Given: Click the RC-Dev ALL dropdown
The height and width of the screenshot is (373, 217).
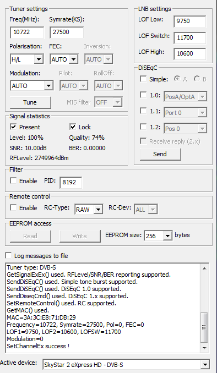Looking at the screenshot, I should tap(146, 210).
